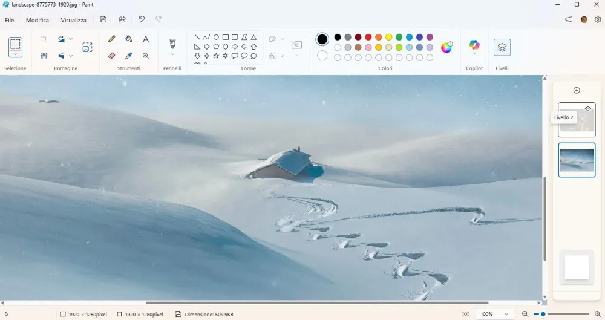The width and height of the screenshot is (605, 320).
Task: Choose the right arrow shape
Action: 235,47
